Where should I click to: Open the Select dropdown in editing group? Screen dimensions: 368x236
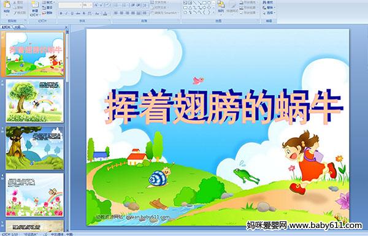[x=269, y=13]
